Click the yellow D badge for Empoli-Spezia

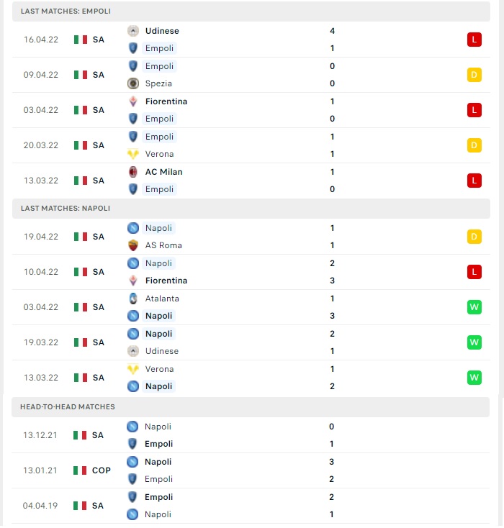coord(474,75)
